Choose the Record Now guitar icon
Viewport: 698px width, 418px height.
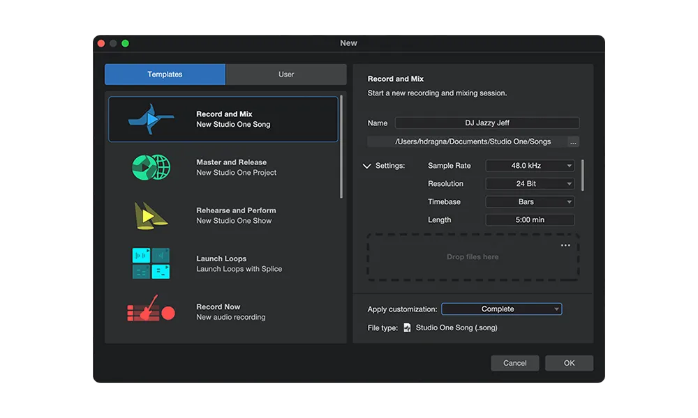(x=151, y=309)
